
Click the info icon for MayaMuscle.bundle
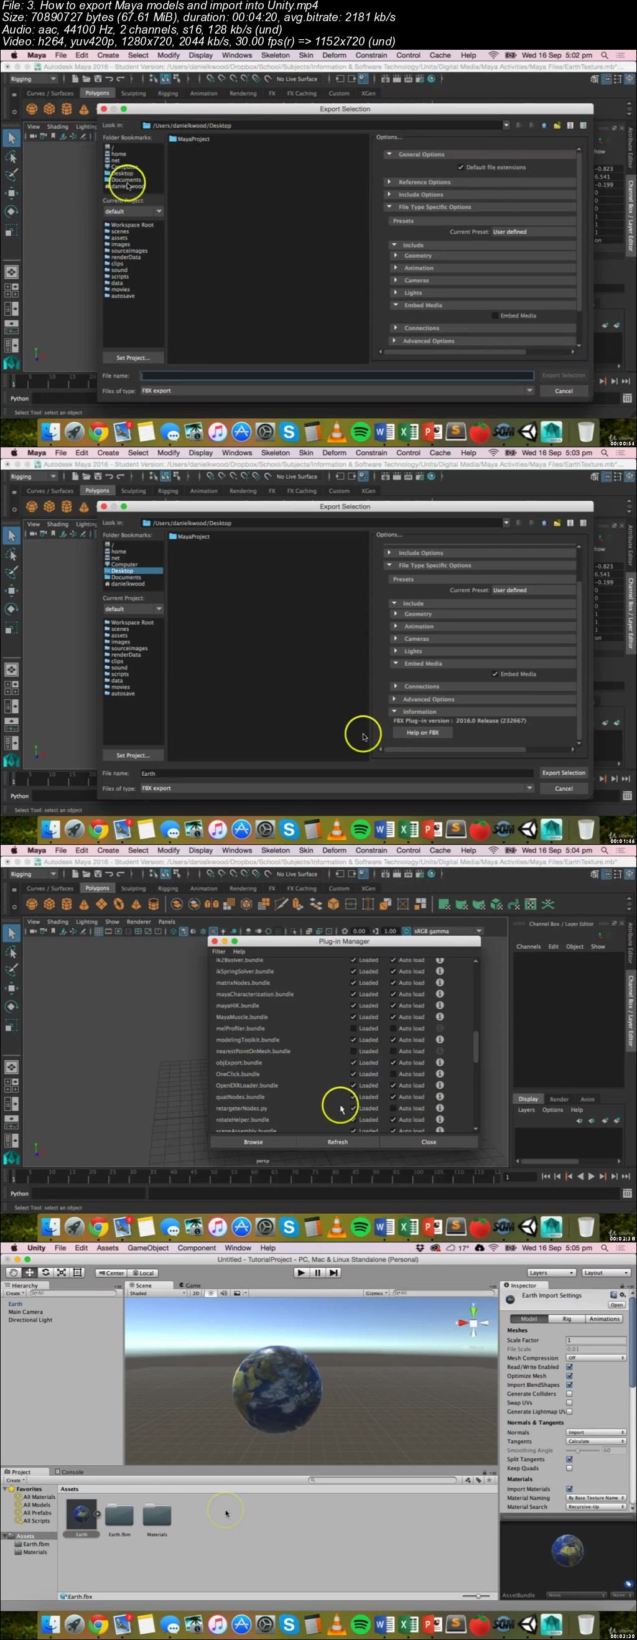pos(440,1017)
